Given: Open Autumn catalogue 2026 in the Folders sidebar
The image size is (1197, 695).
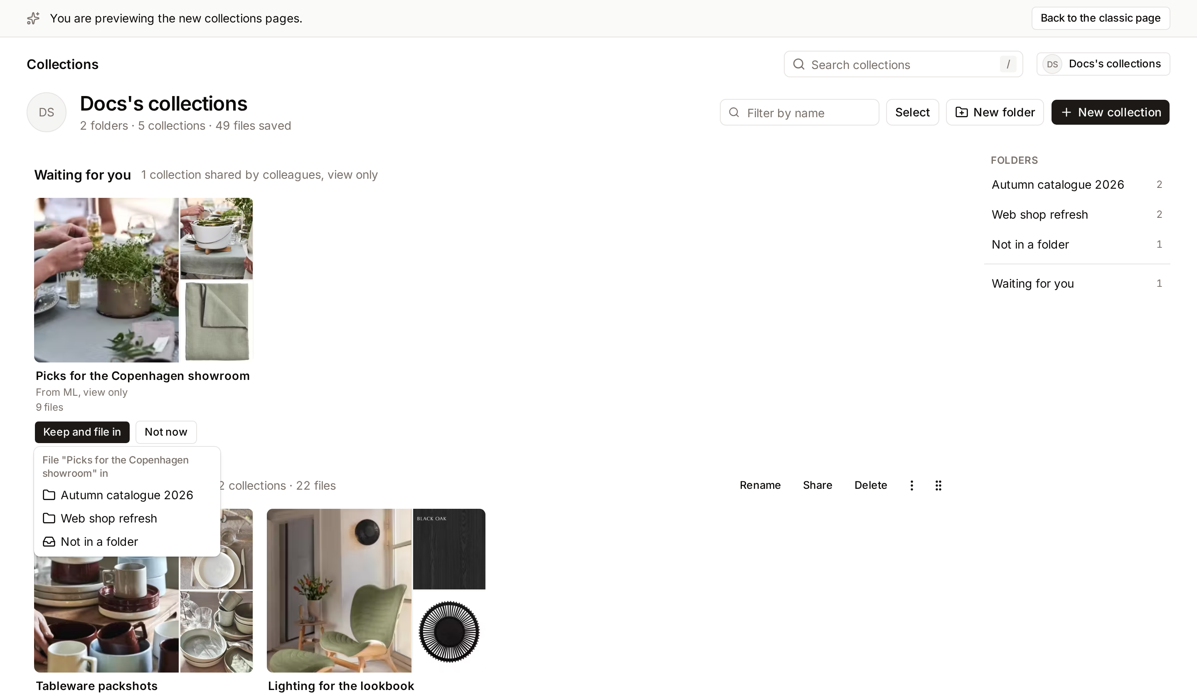Looking at the screenshot, I should coord(1077,184).
